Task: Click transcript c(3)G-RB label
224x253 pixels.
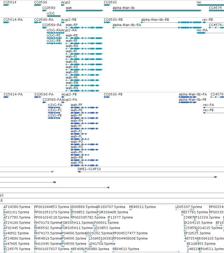Action: click(54, 41)
